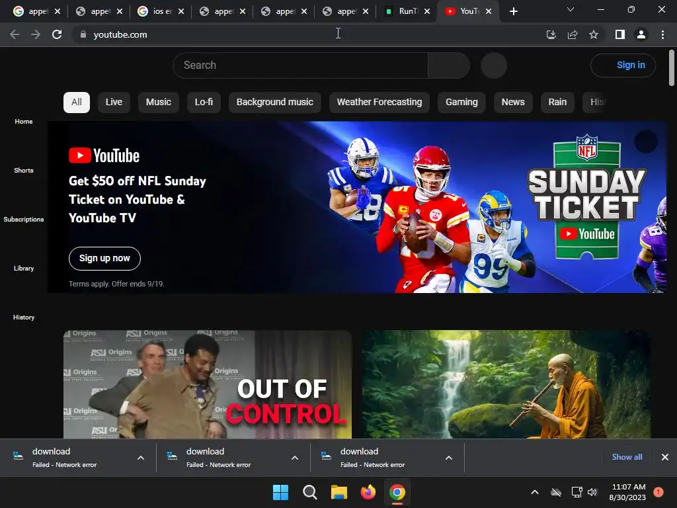Open File Explorer from taskbar
The width and height of the screenshot is (677, 508).
pos(339,492)
